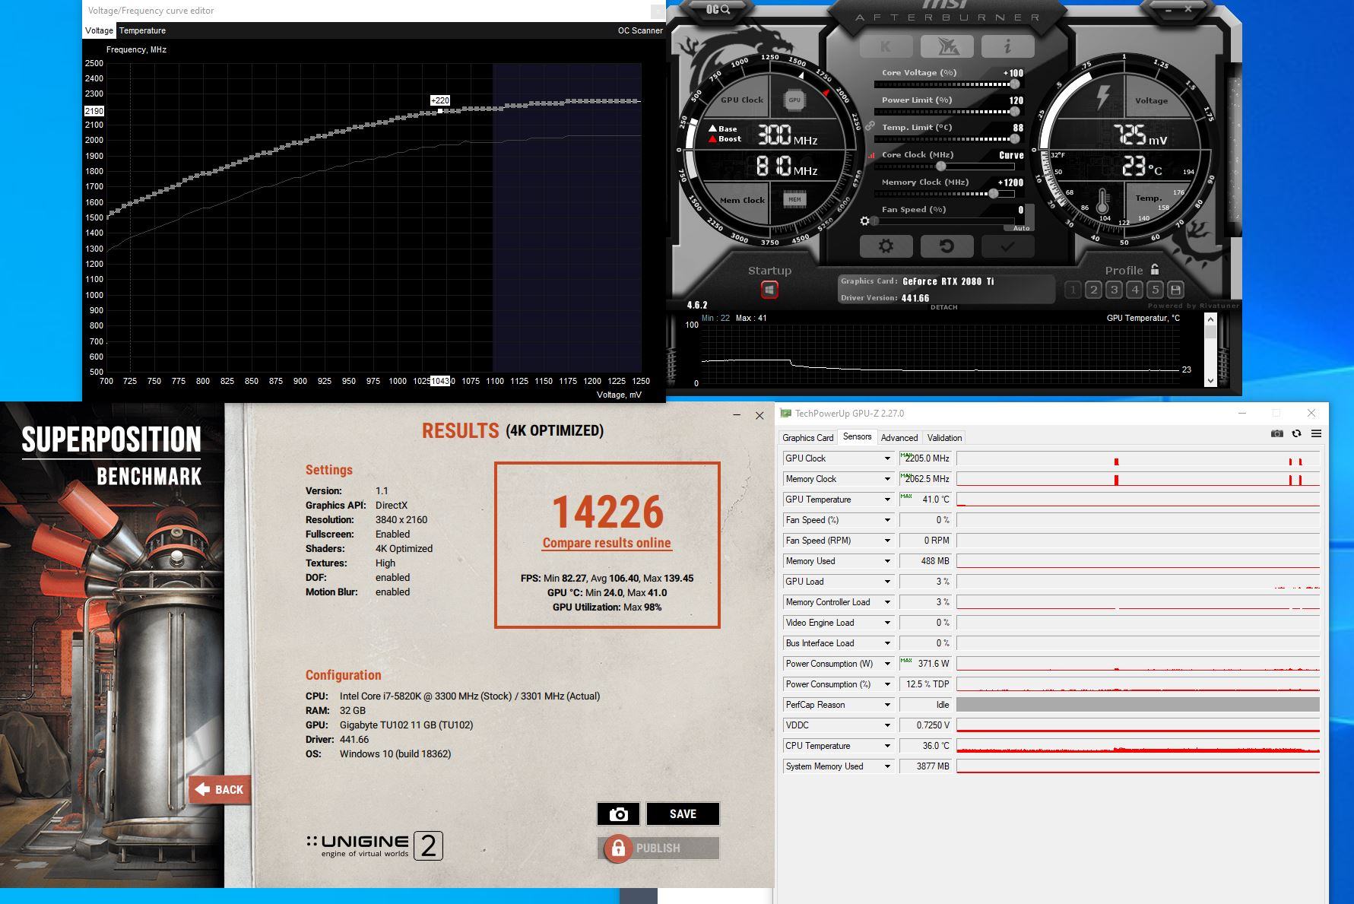1354x904 pixels.
Task: Select Afterburner profile slot 4
Action: [1134, 290]
